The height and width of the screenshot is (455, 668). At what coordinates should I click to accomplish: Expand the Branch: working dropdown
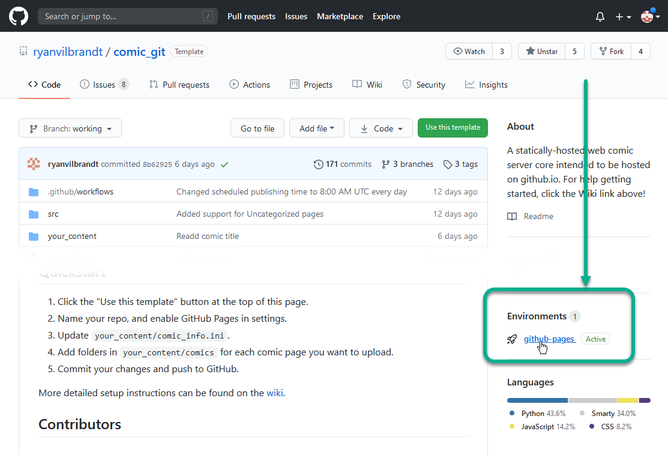[70, 128]
